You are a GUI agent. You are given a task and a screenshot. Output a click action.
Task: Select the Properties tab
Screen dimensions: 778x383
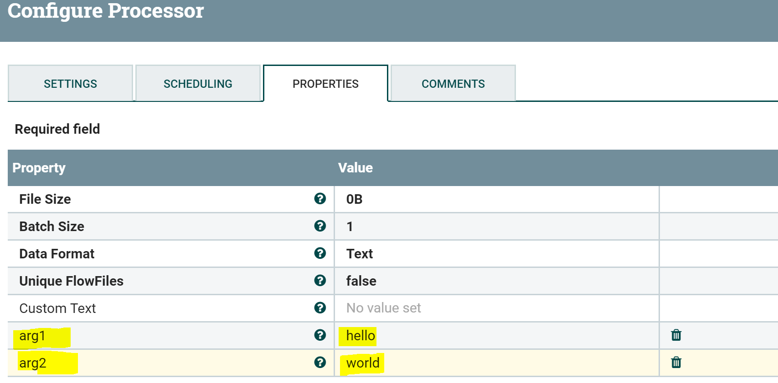coord(325,84)
